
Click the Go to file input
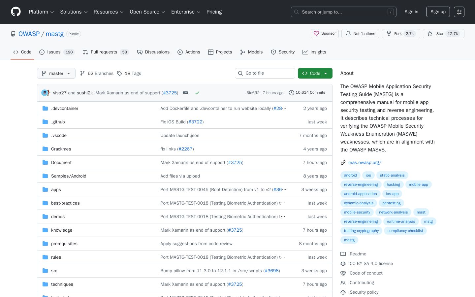point(265,73)
